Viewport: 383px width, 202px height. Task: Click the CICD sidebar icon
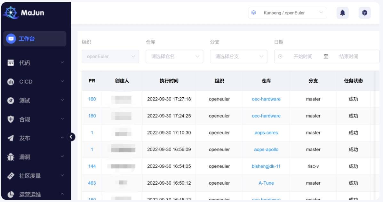coord(11,82)
